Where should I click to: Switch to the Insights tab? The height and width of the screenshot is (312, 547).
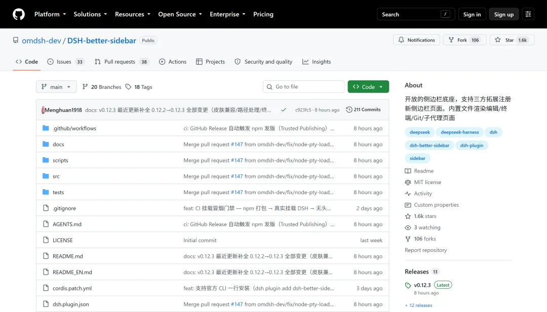coord(317,62)
